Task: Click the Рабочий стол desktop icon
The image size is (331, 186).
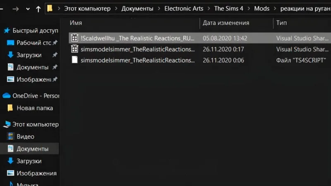Action: [11, 43]
